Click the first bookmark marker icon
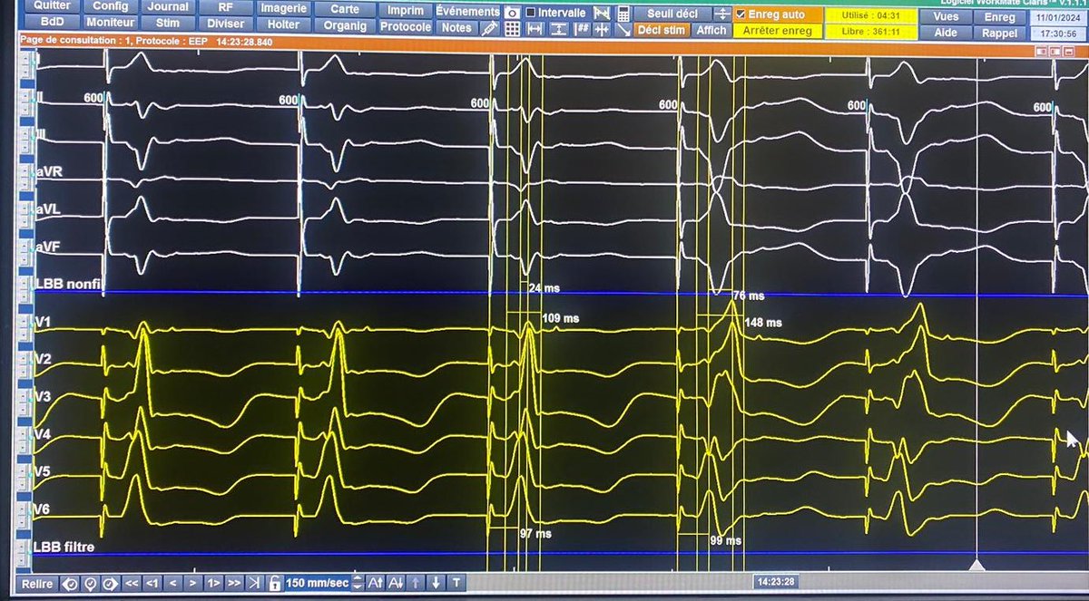 (71, 584)
